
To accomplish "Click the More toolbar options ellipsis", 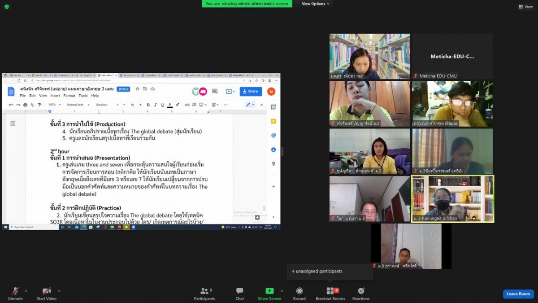I will pos(226,105).
